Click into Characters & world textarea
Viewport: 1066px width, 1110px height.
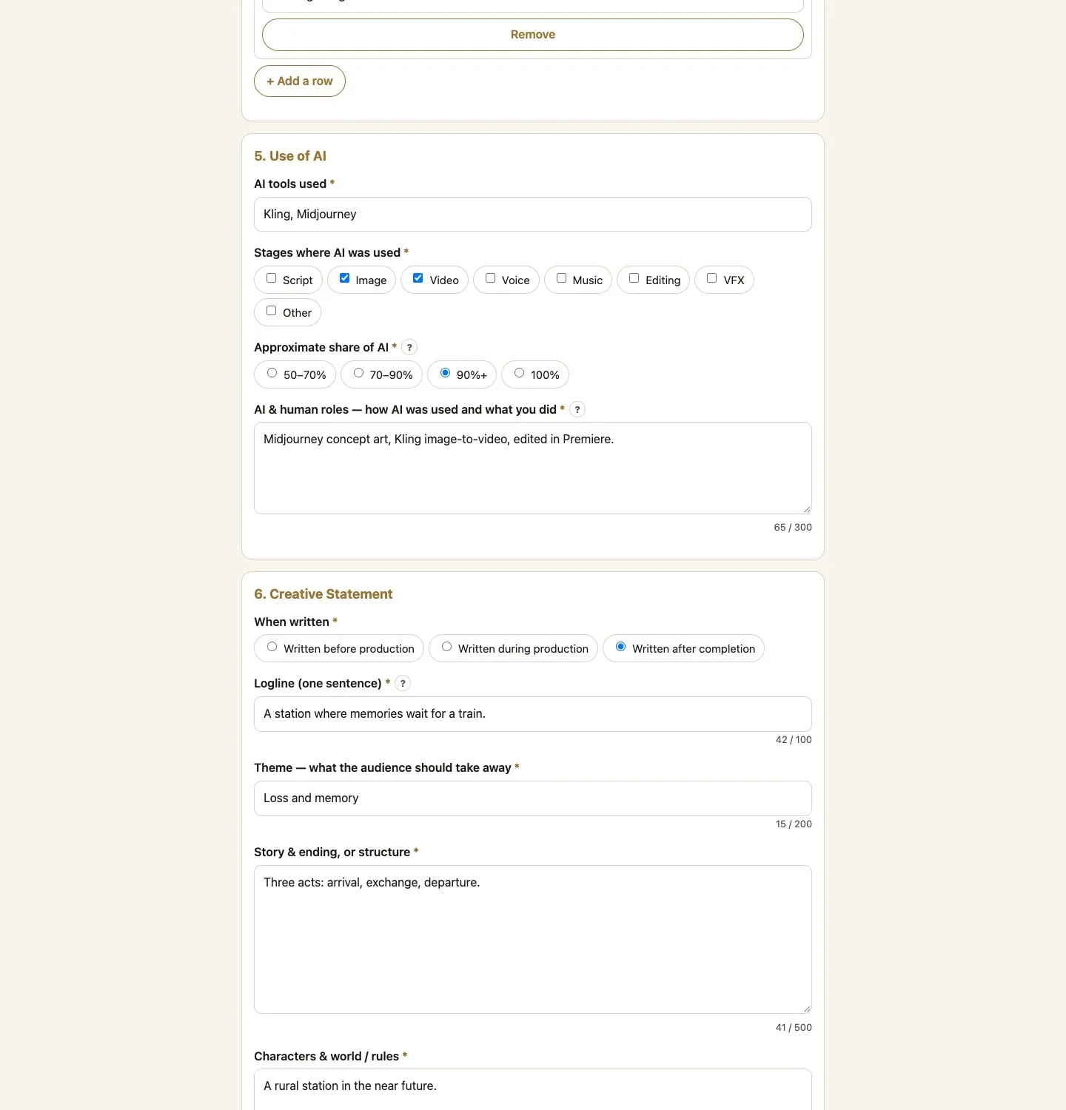pos(533,1089)
